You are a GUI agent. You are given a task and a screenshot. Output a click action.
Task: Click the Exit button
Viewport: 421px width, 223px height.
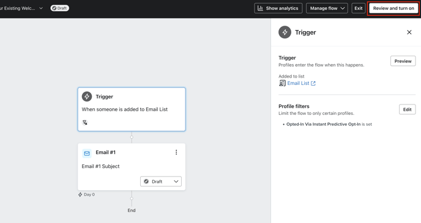point(359,8)
